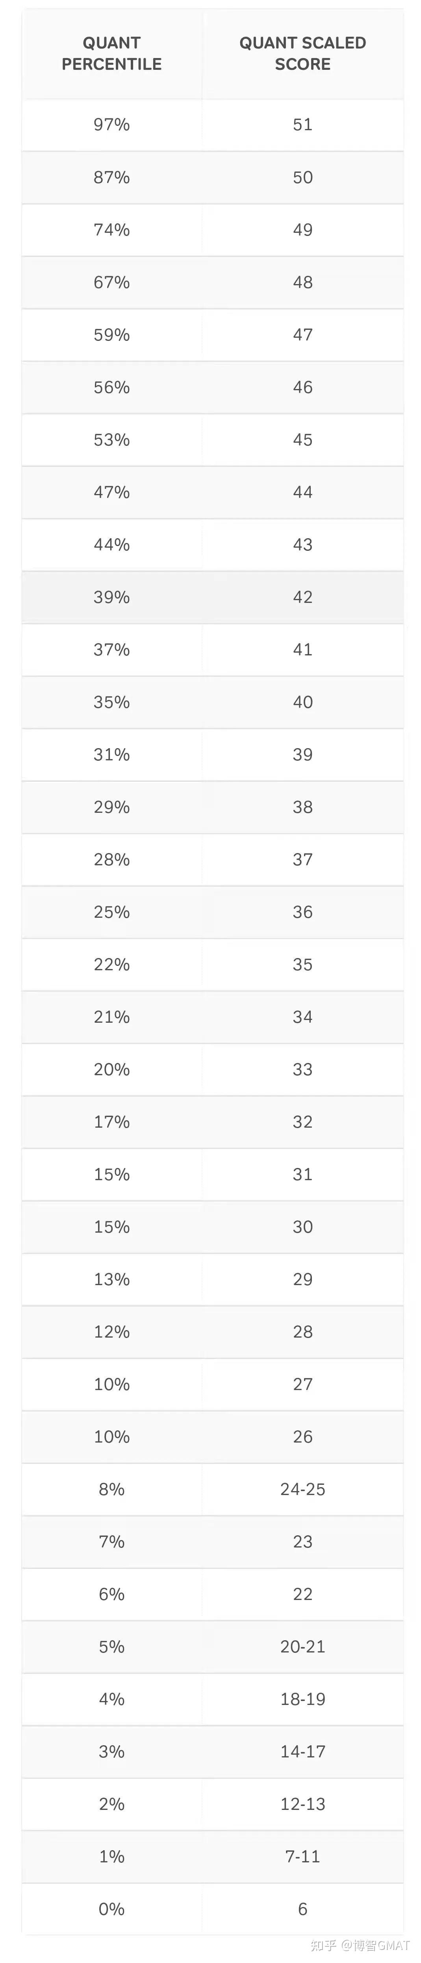This screenshot has height=1963, width=421.
Task: Click the scaled score 46 cell
Action: [302, 388]
